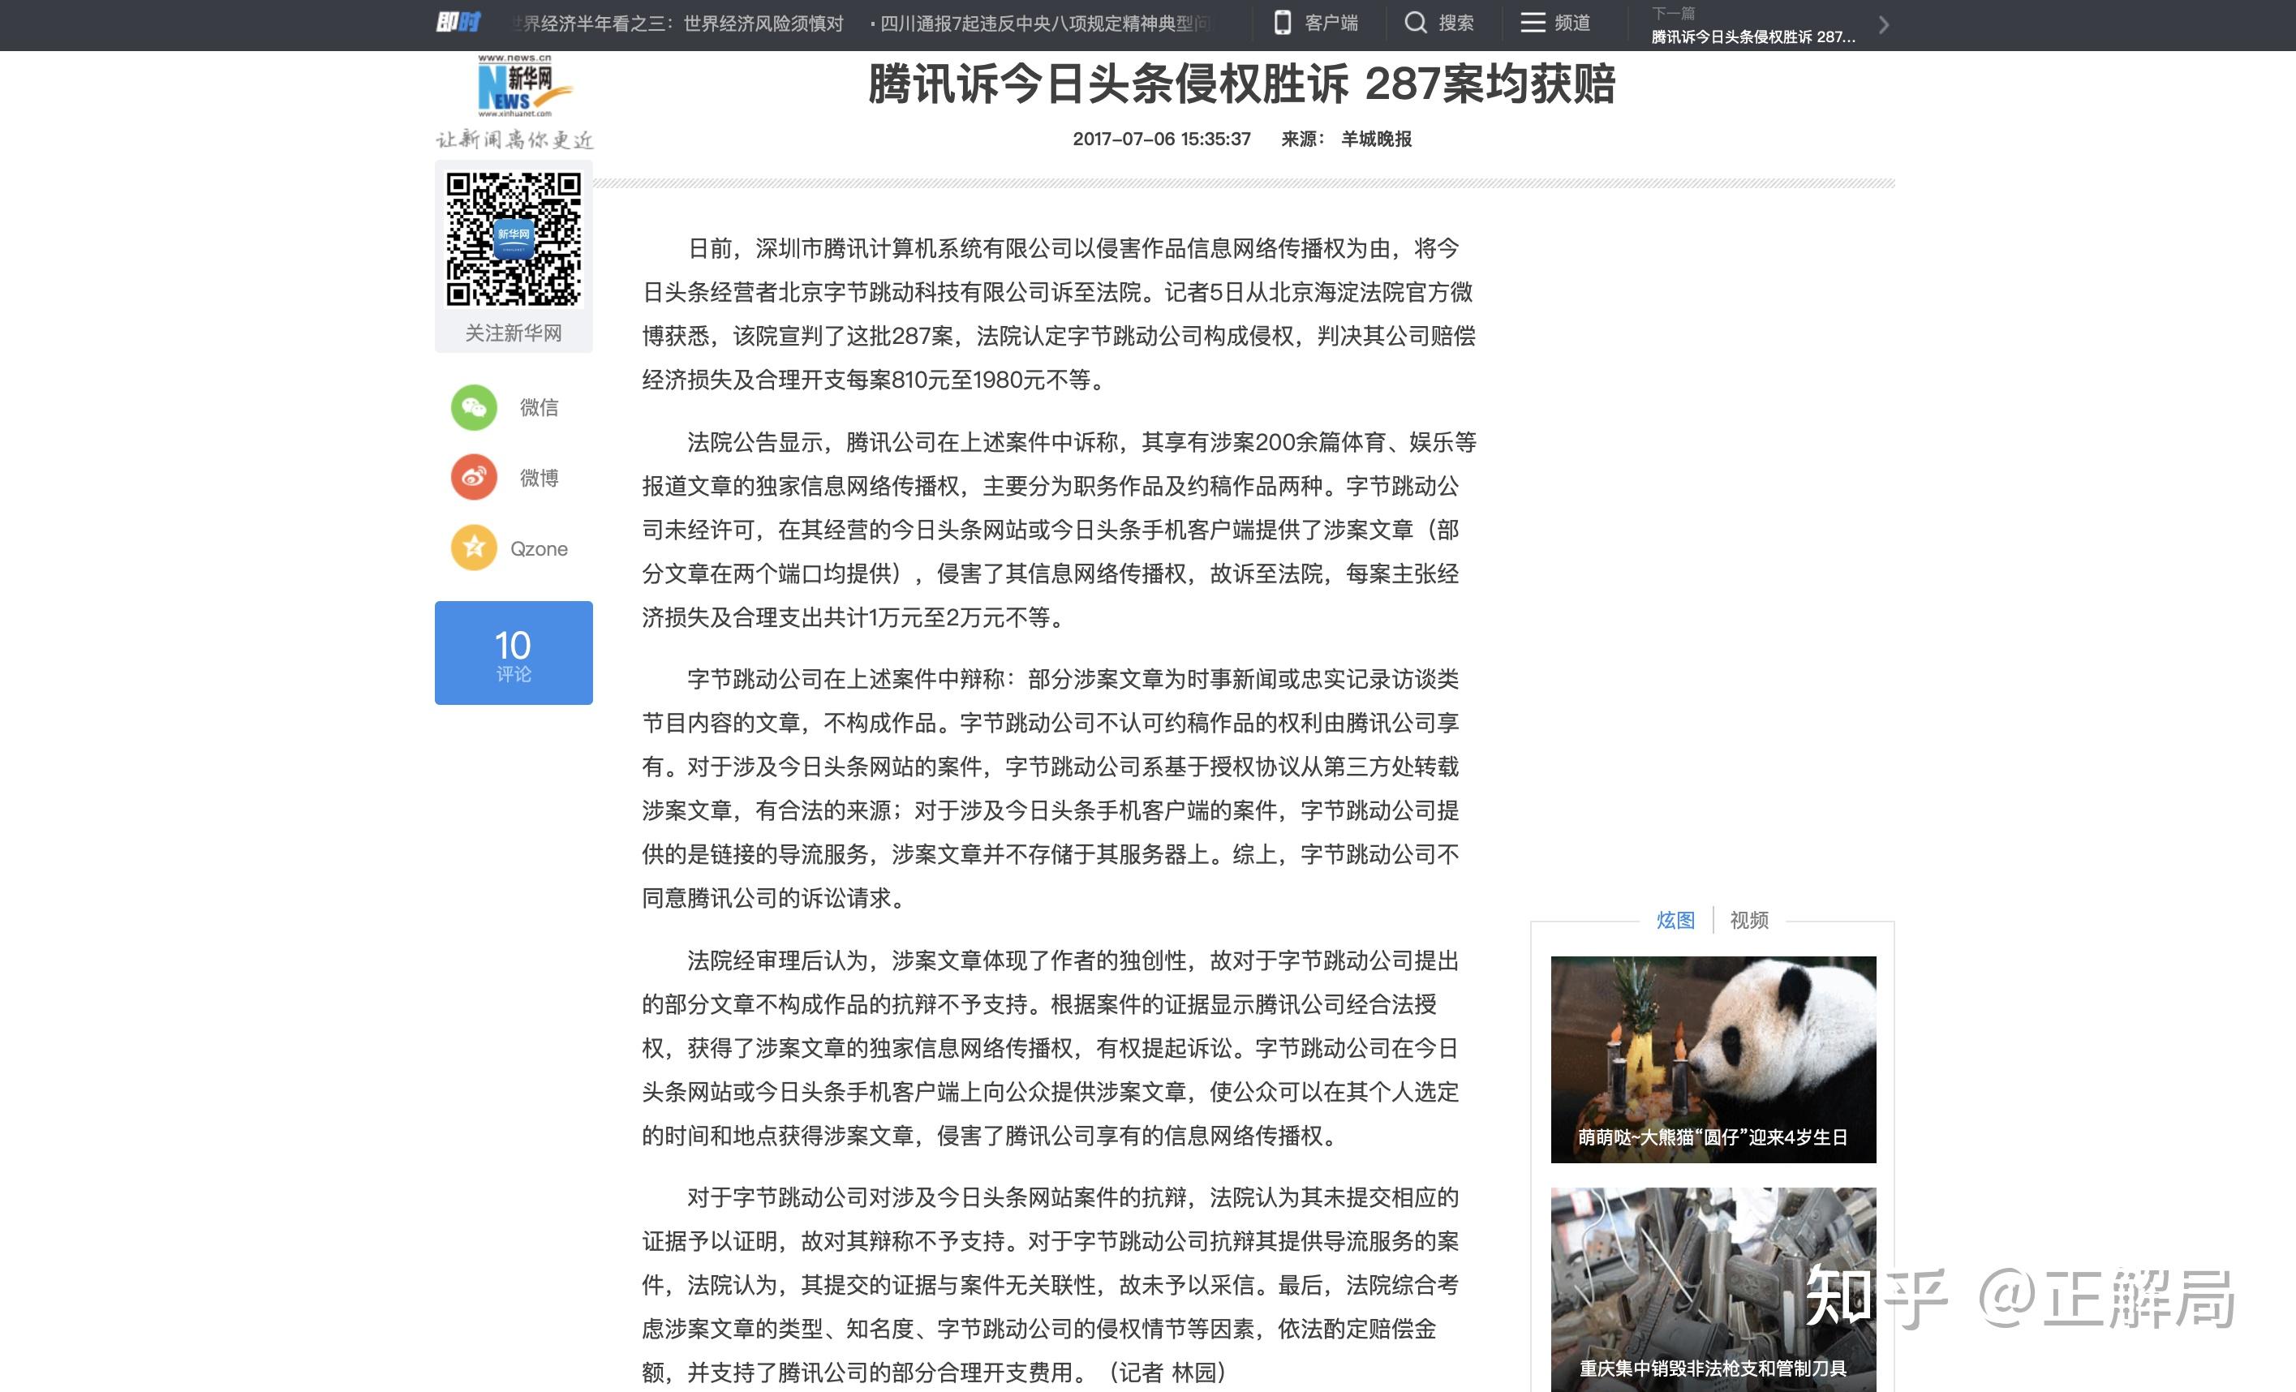Click the next article arrow chevron
Image resolution: width=2296 pixels, height=1392 pixels.
pyautogui.click(x=1883, y=25)
